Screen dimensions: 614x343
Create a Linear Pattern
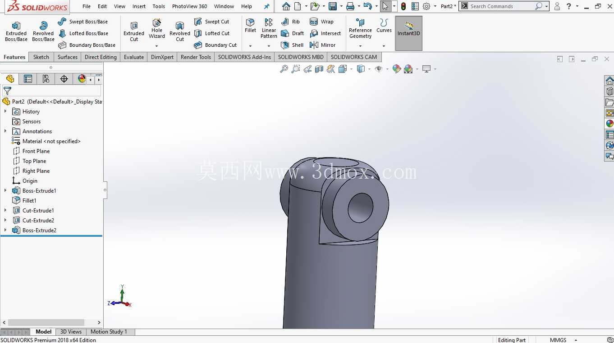[269, 28]
